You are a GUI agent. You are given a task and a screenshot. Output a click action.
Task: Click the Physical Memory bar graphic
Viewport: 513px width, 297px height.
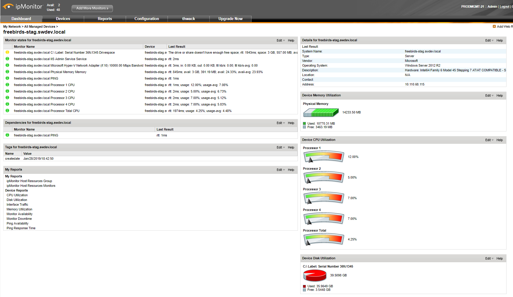click(321, 112)
